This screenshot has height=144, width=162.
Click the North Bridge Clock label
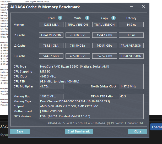[104, 86]
